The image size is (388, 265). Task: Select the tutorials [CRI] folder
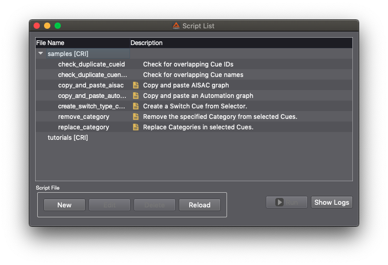pyautogui.click(x=68, y=138)
